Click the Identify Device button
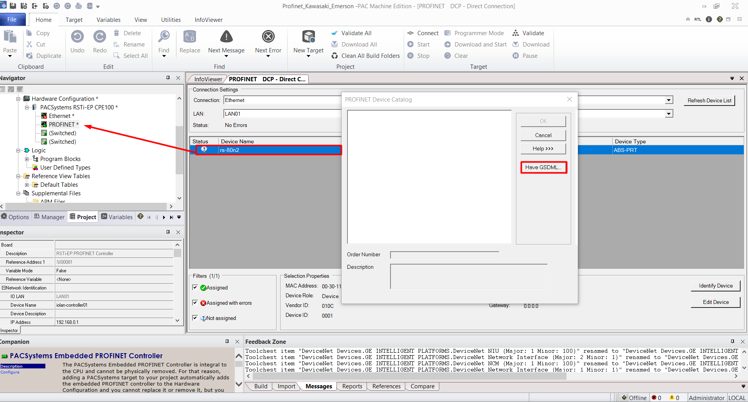The width and height of the screenshot is (748, 402). [x=716, y=286]
